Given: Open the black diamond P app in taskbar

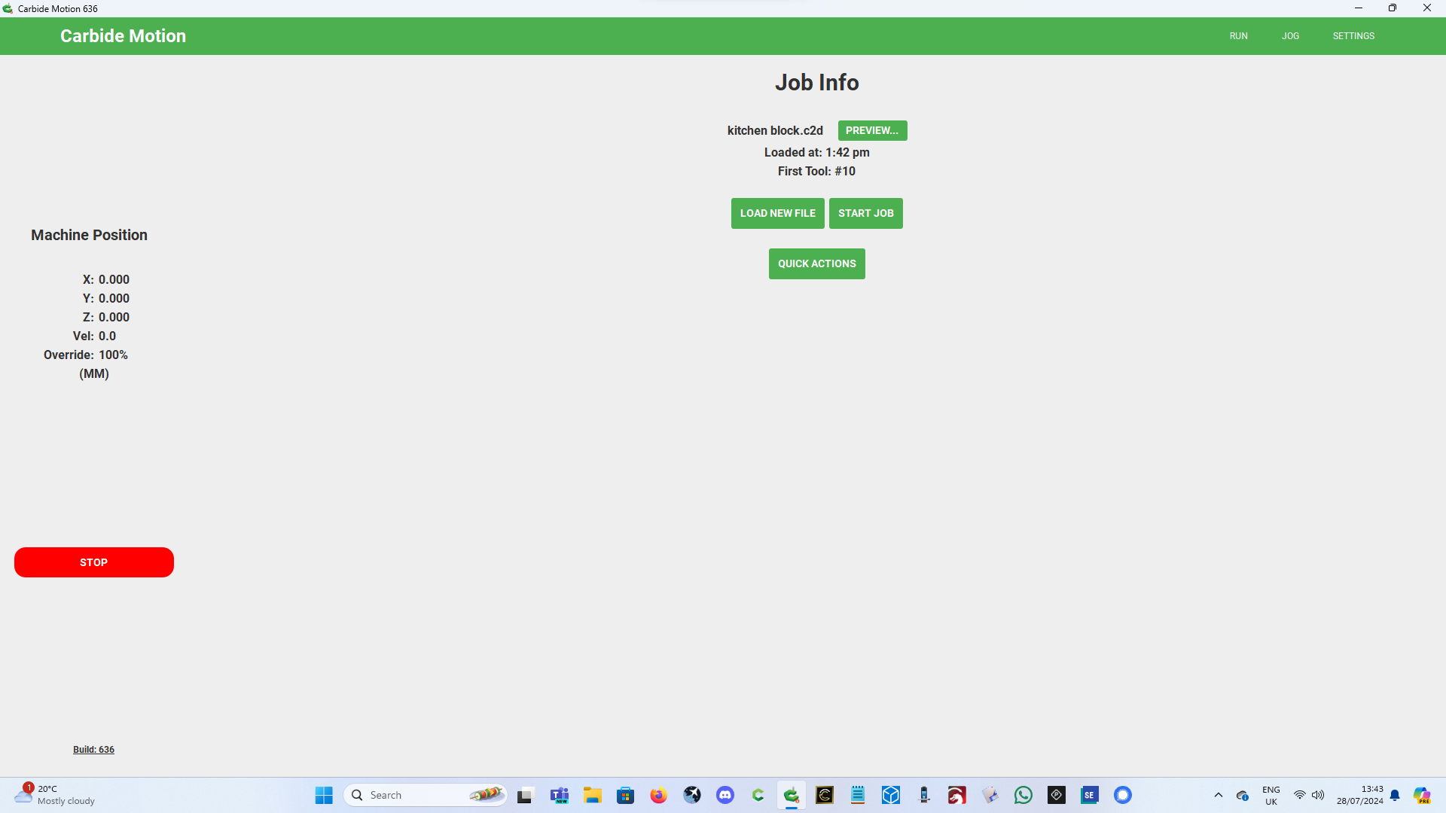Looking at the screenshot, I should (x=1057, y=795).
